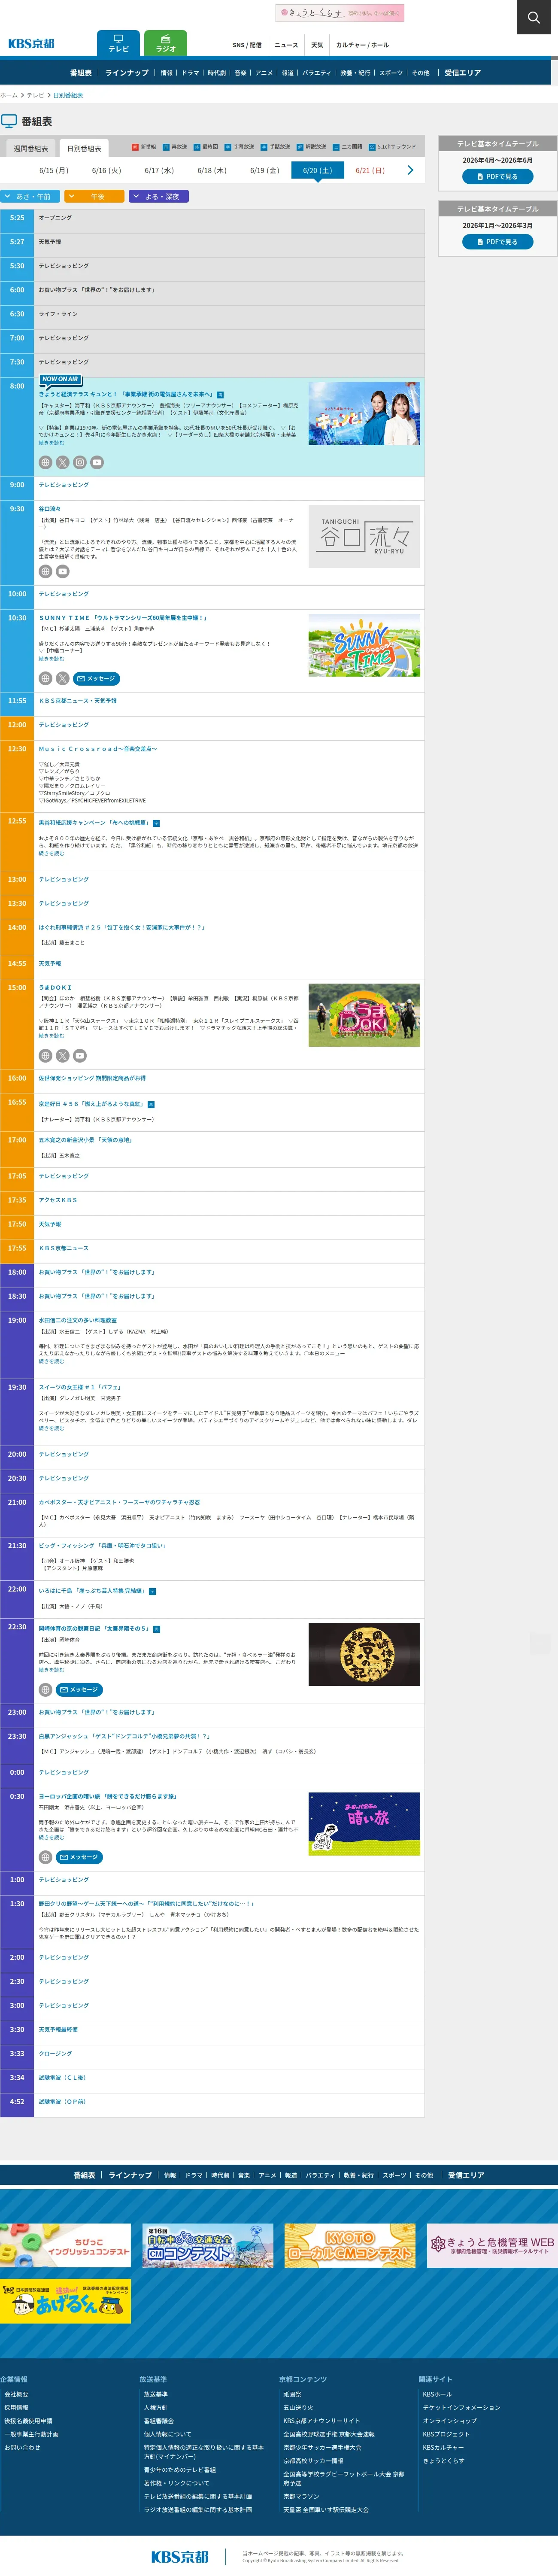Open YouTube icon for 谷口流々 program

click(x=62, y=572)
